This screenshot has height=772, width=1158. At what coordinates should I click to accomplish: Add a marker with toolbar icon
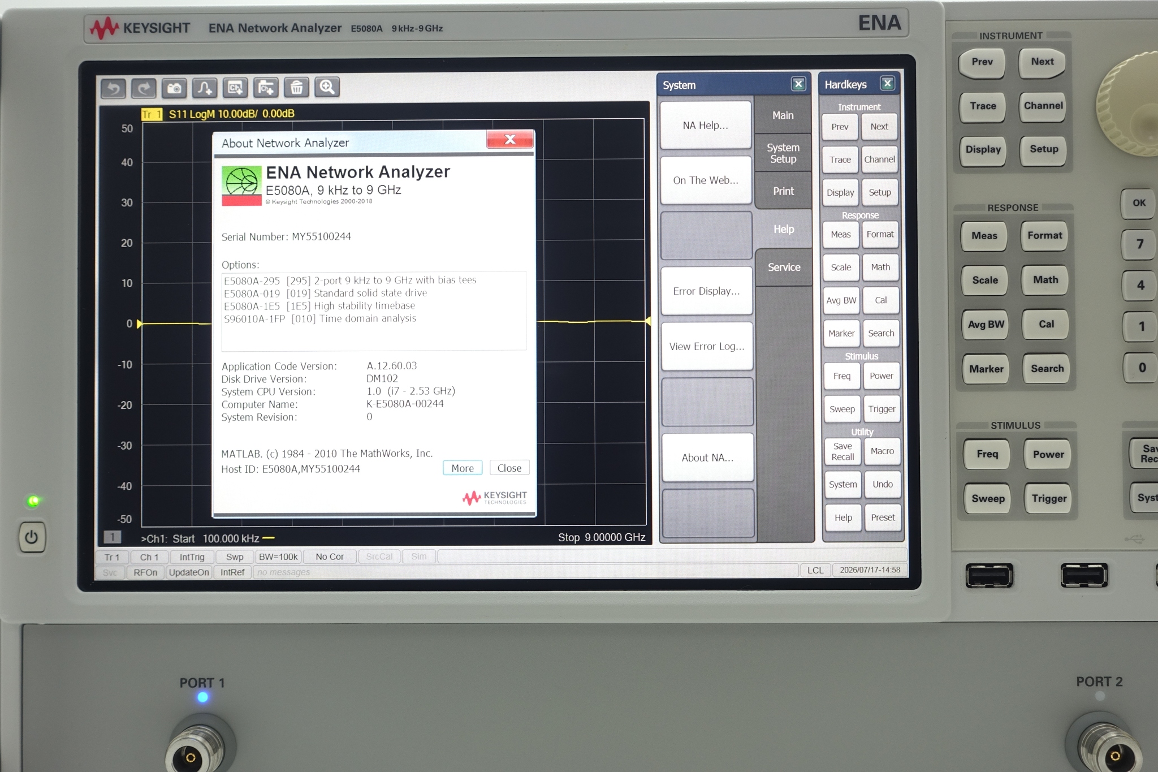pyautogui.click(x=205, y=88)
